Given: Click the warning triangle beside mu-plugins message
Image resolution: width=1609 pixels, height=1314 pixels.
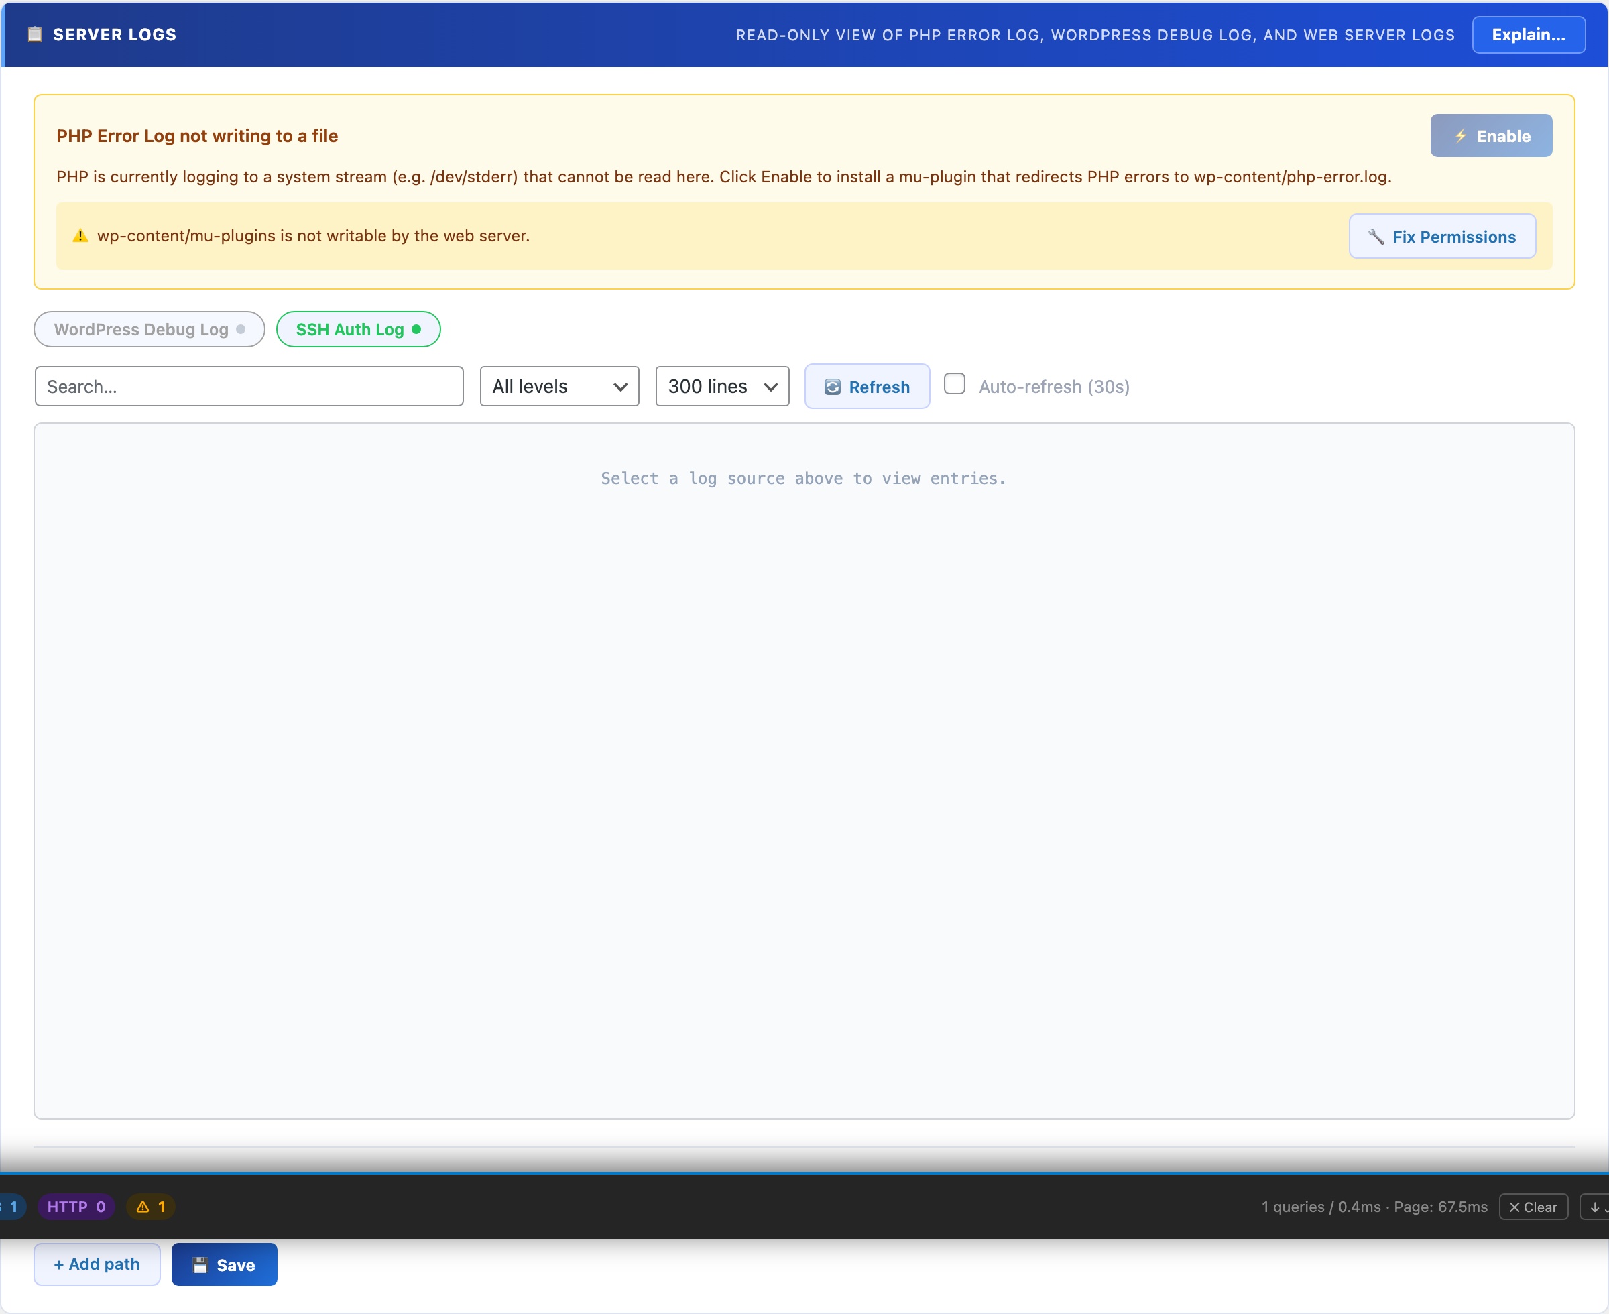Looking at the screenshot, I should coord(80,235).
